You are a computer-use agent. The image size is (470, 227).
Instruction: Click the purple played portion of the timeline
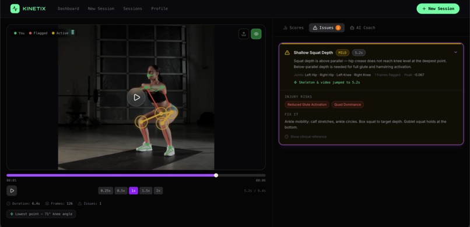(x=111, y=175)
